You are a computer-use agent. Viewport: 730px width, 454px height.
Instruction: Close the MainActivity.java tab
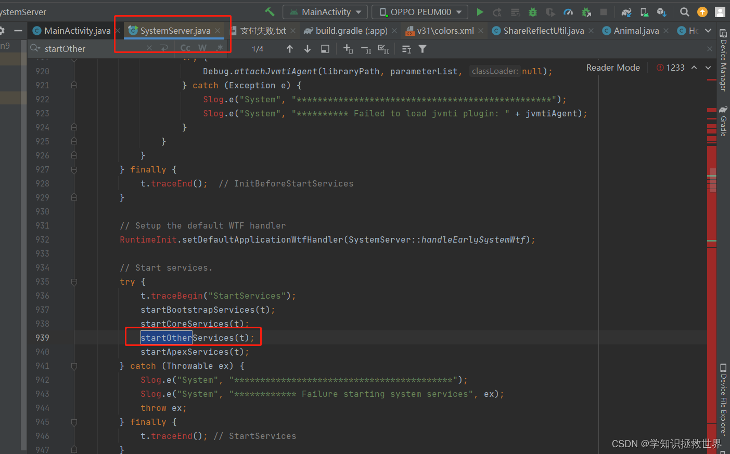[x=118, y=31]
